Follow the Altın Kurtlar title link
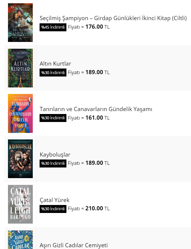The width and height of the screenshot is (191, 249). pyautogui.click(x=55, y=64)
